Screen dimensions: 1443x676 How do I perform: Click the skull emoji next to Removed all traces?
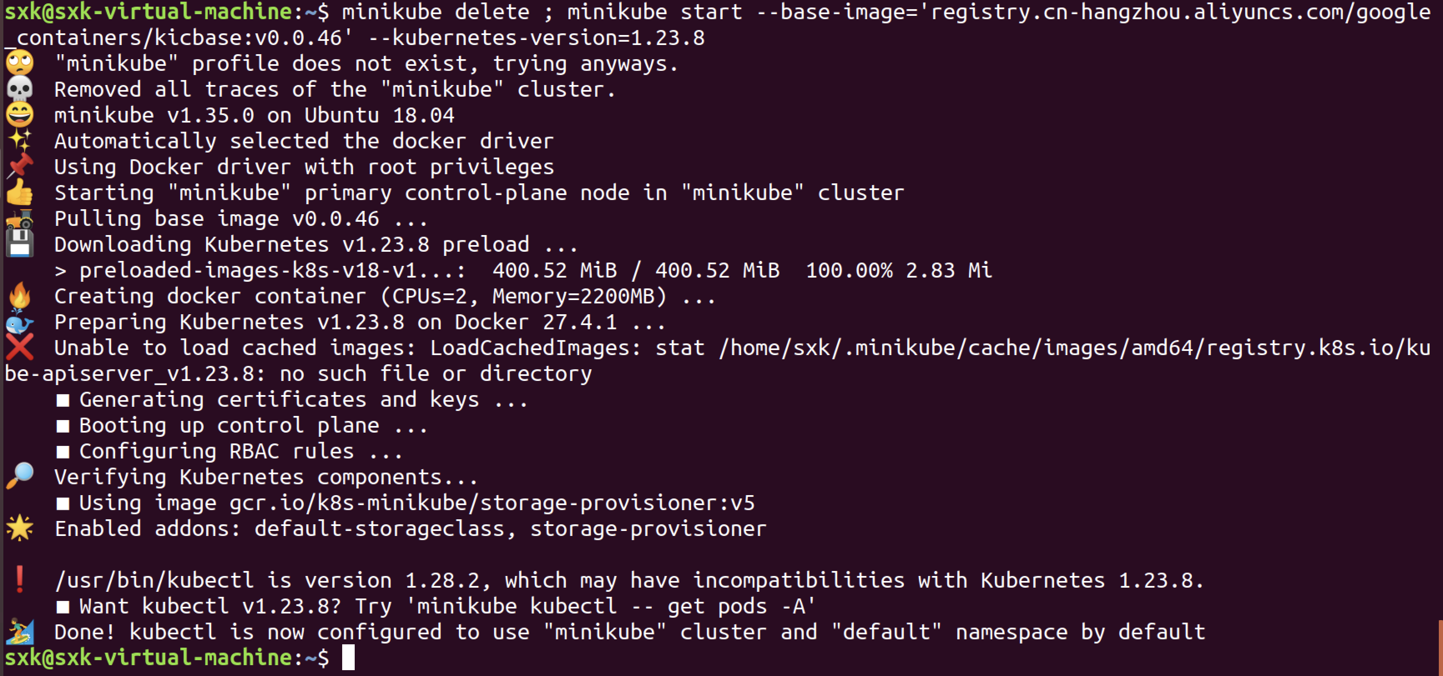[20, 88]
